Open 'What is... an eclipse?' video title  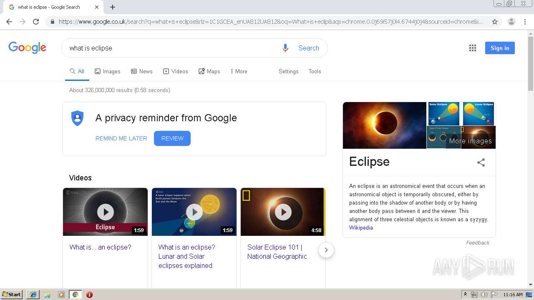(x=101, y=247)
